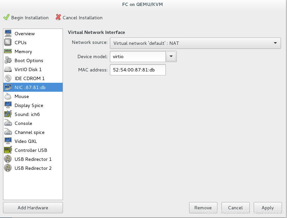287x218 pixels.
Task: Select Video QXL entry
Action: click(x=33, y=141)
